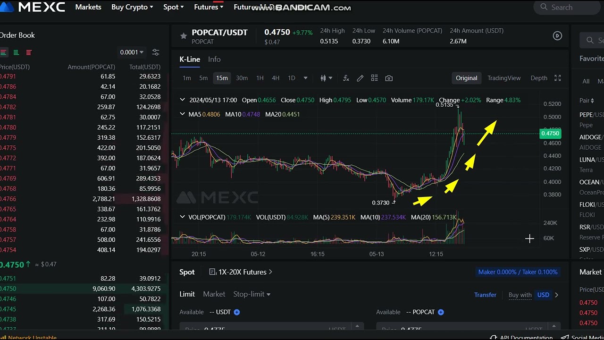The image size is (604, 340).
Task: Switch to the K-Line tab
Action: [x=190, y=59]
